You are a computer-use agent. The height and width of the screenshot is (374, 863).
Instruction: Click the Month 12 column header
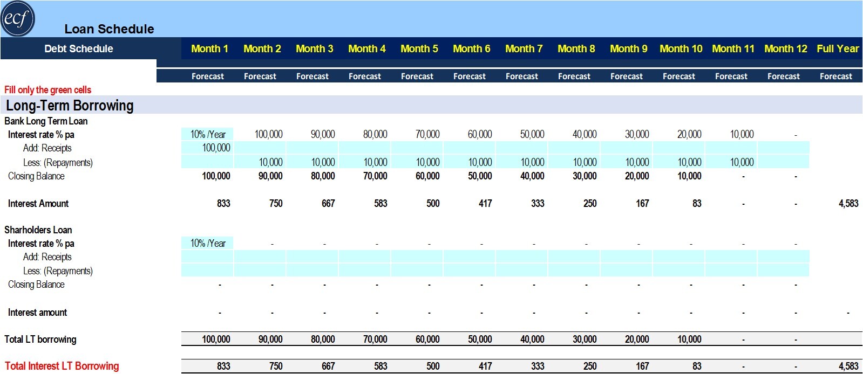point(785,49)
